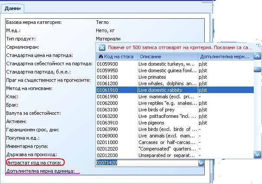
Task: Select row 02012030 Unseparated or separated
Action: [x=175, y=155]
